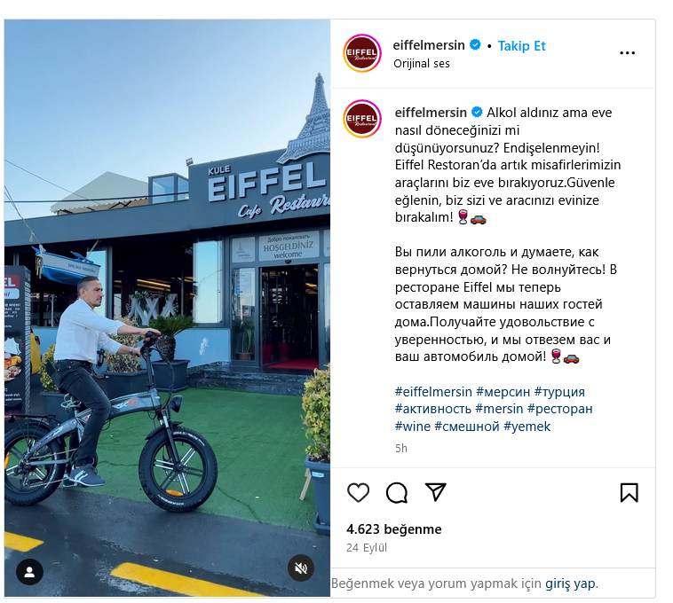Open the #турция hashtag

coord(559,392)
